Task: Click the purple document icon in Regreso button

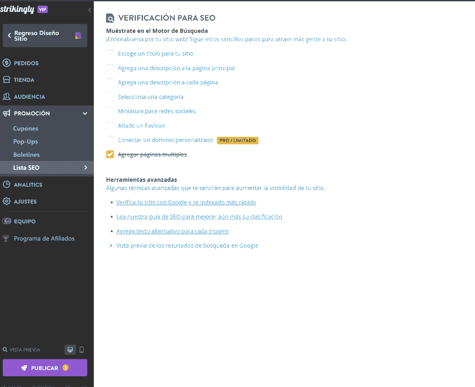Action: coord(78,36)
